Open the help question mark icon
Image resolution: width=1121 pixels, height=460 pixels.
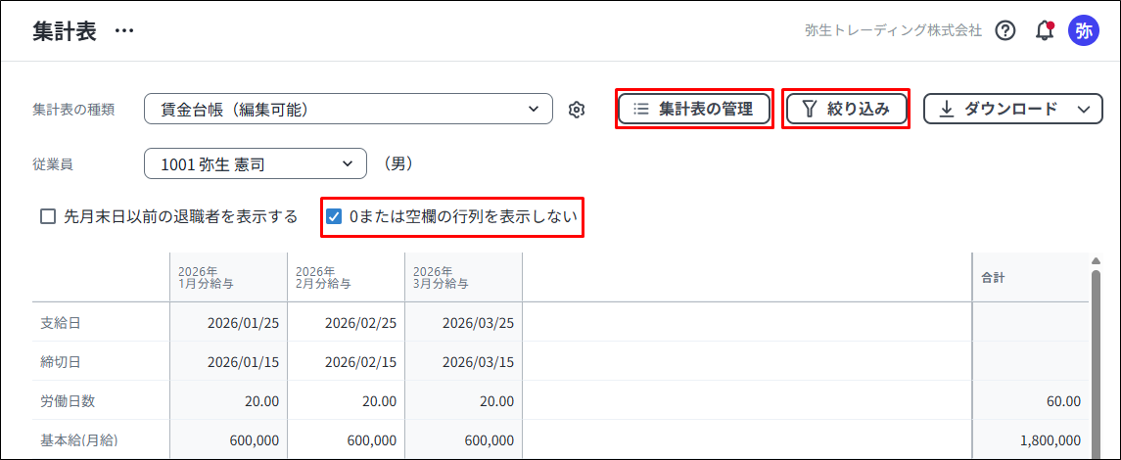(1005, 30)
